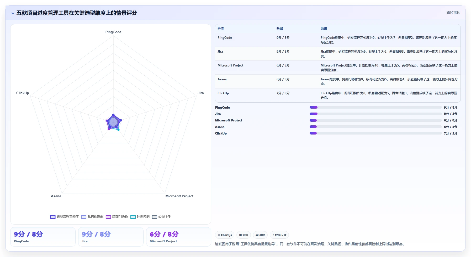The image size is (471, 257).
Task: Toggle the 私有化适配 legend series
Action: 92,217
